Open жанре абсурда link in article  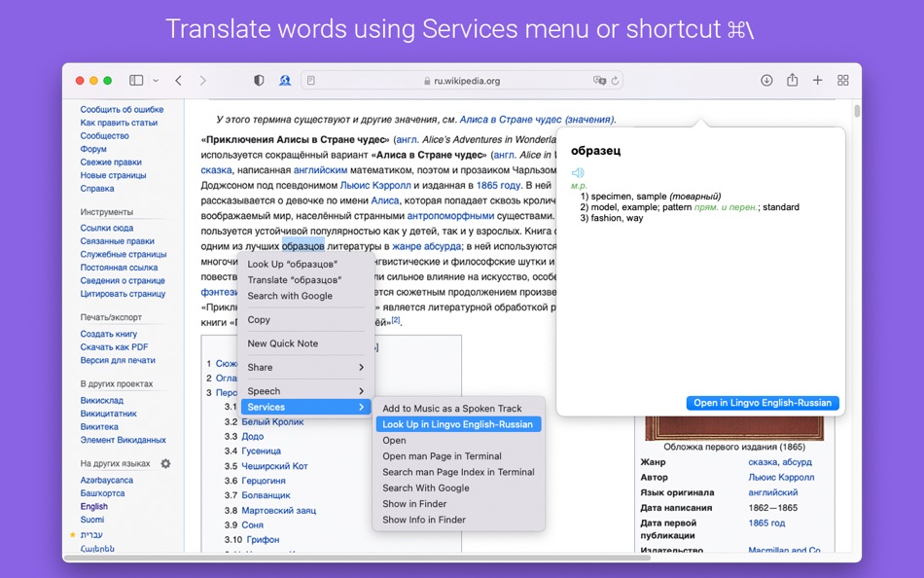(x=427, y=246)
